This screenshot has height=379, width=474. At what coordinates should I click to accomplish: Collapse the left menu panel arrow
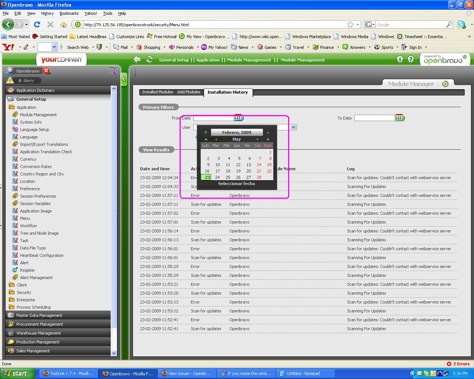tap(124, 79)
